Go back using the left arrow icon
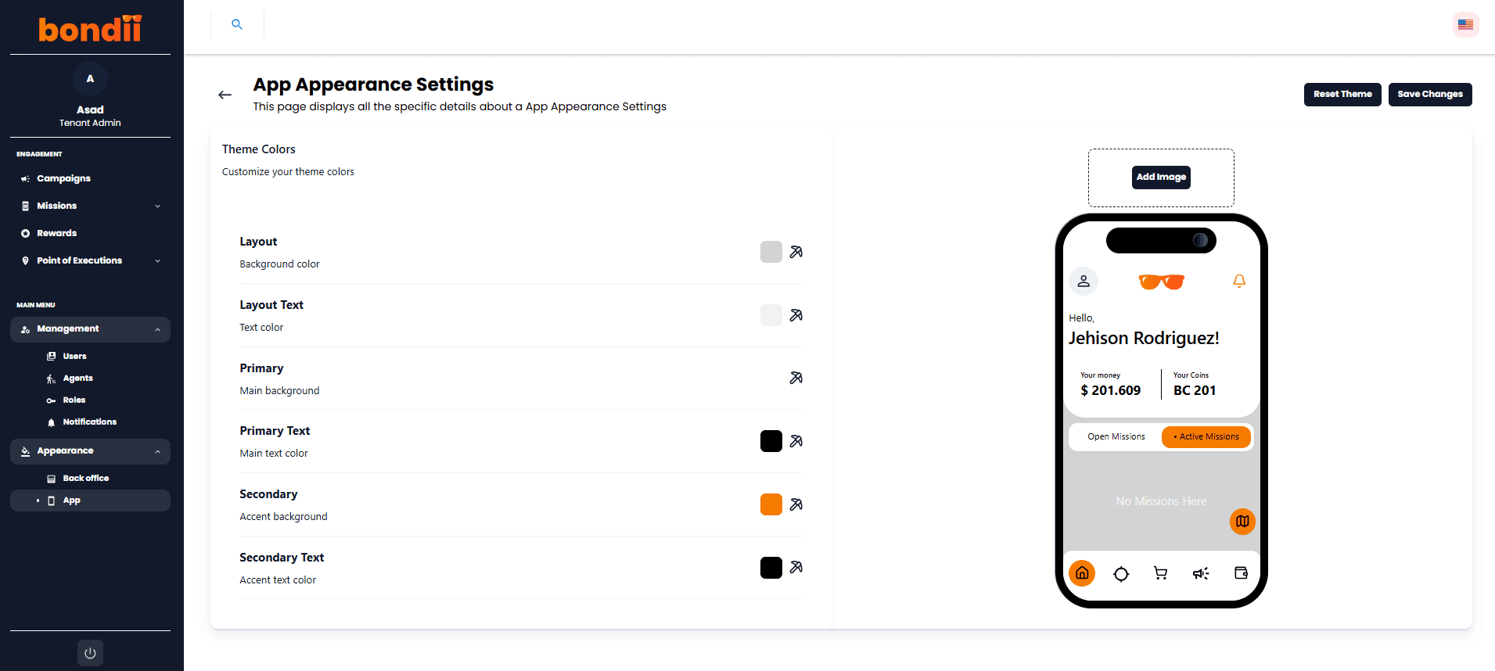Image resolution: width=1495 pixels, height=671 pixels. 225,95
